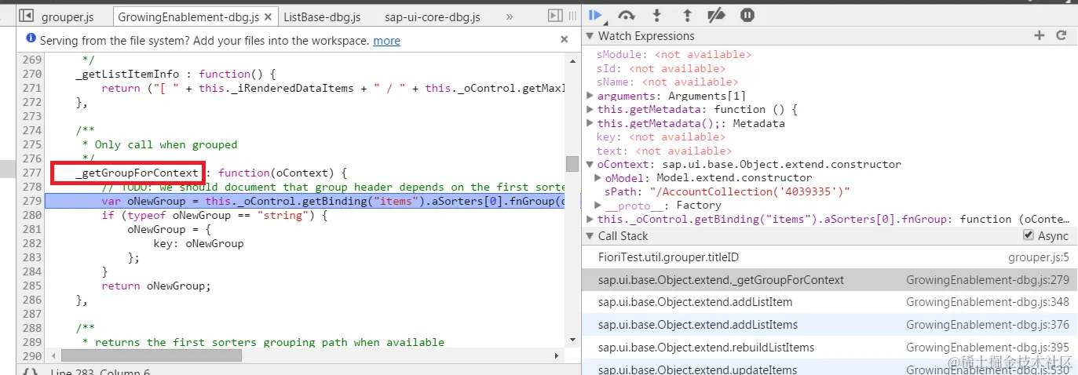Show the file navigator pane

coord(26,16)
